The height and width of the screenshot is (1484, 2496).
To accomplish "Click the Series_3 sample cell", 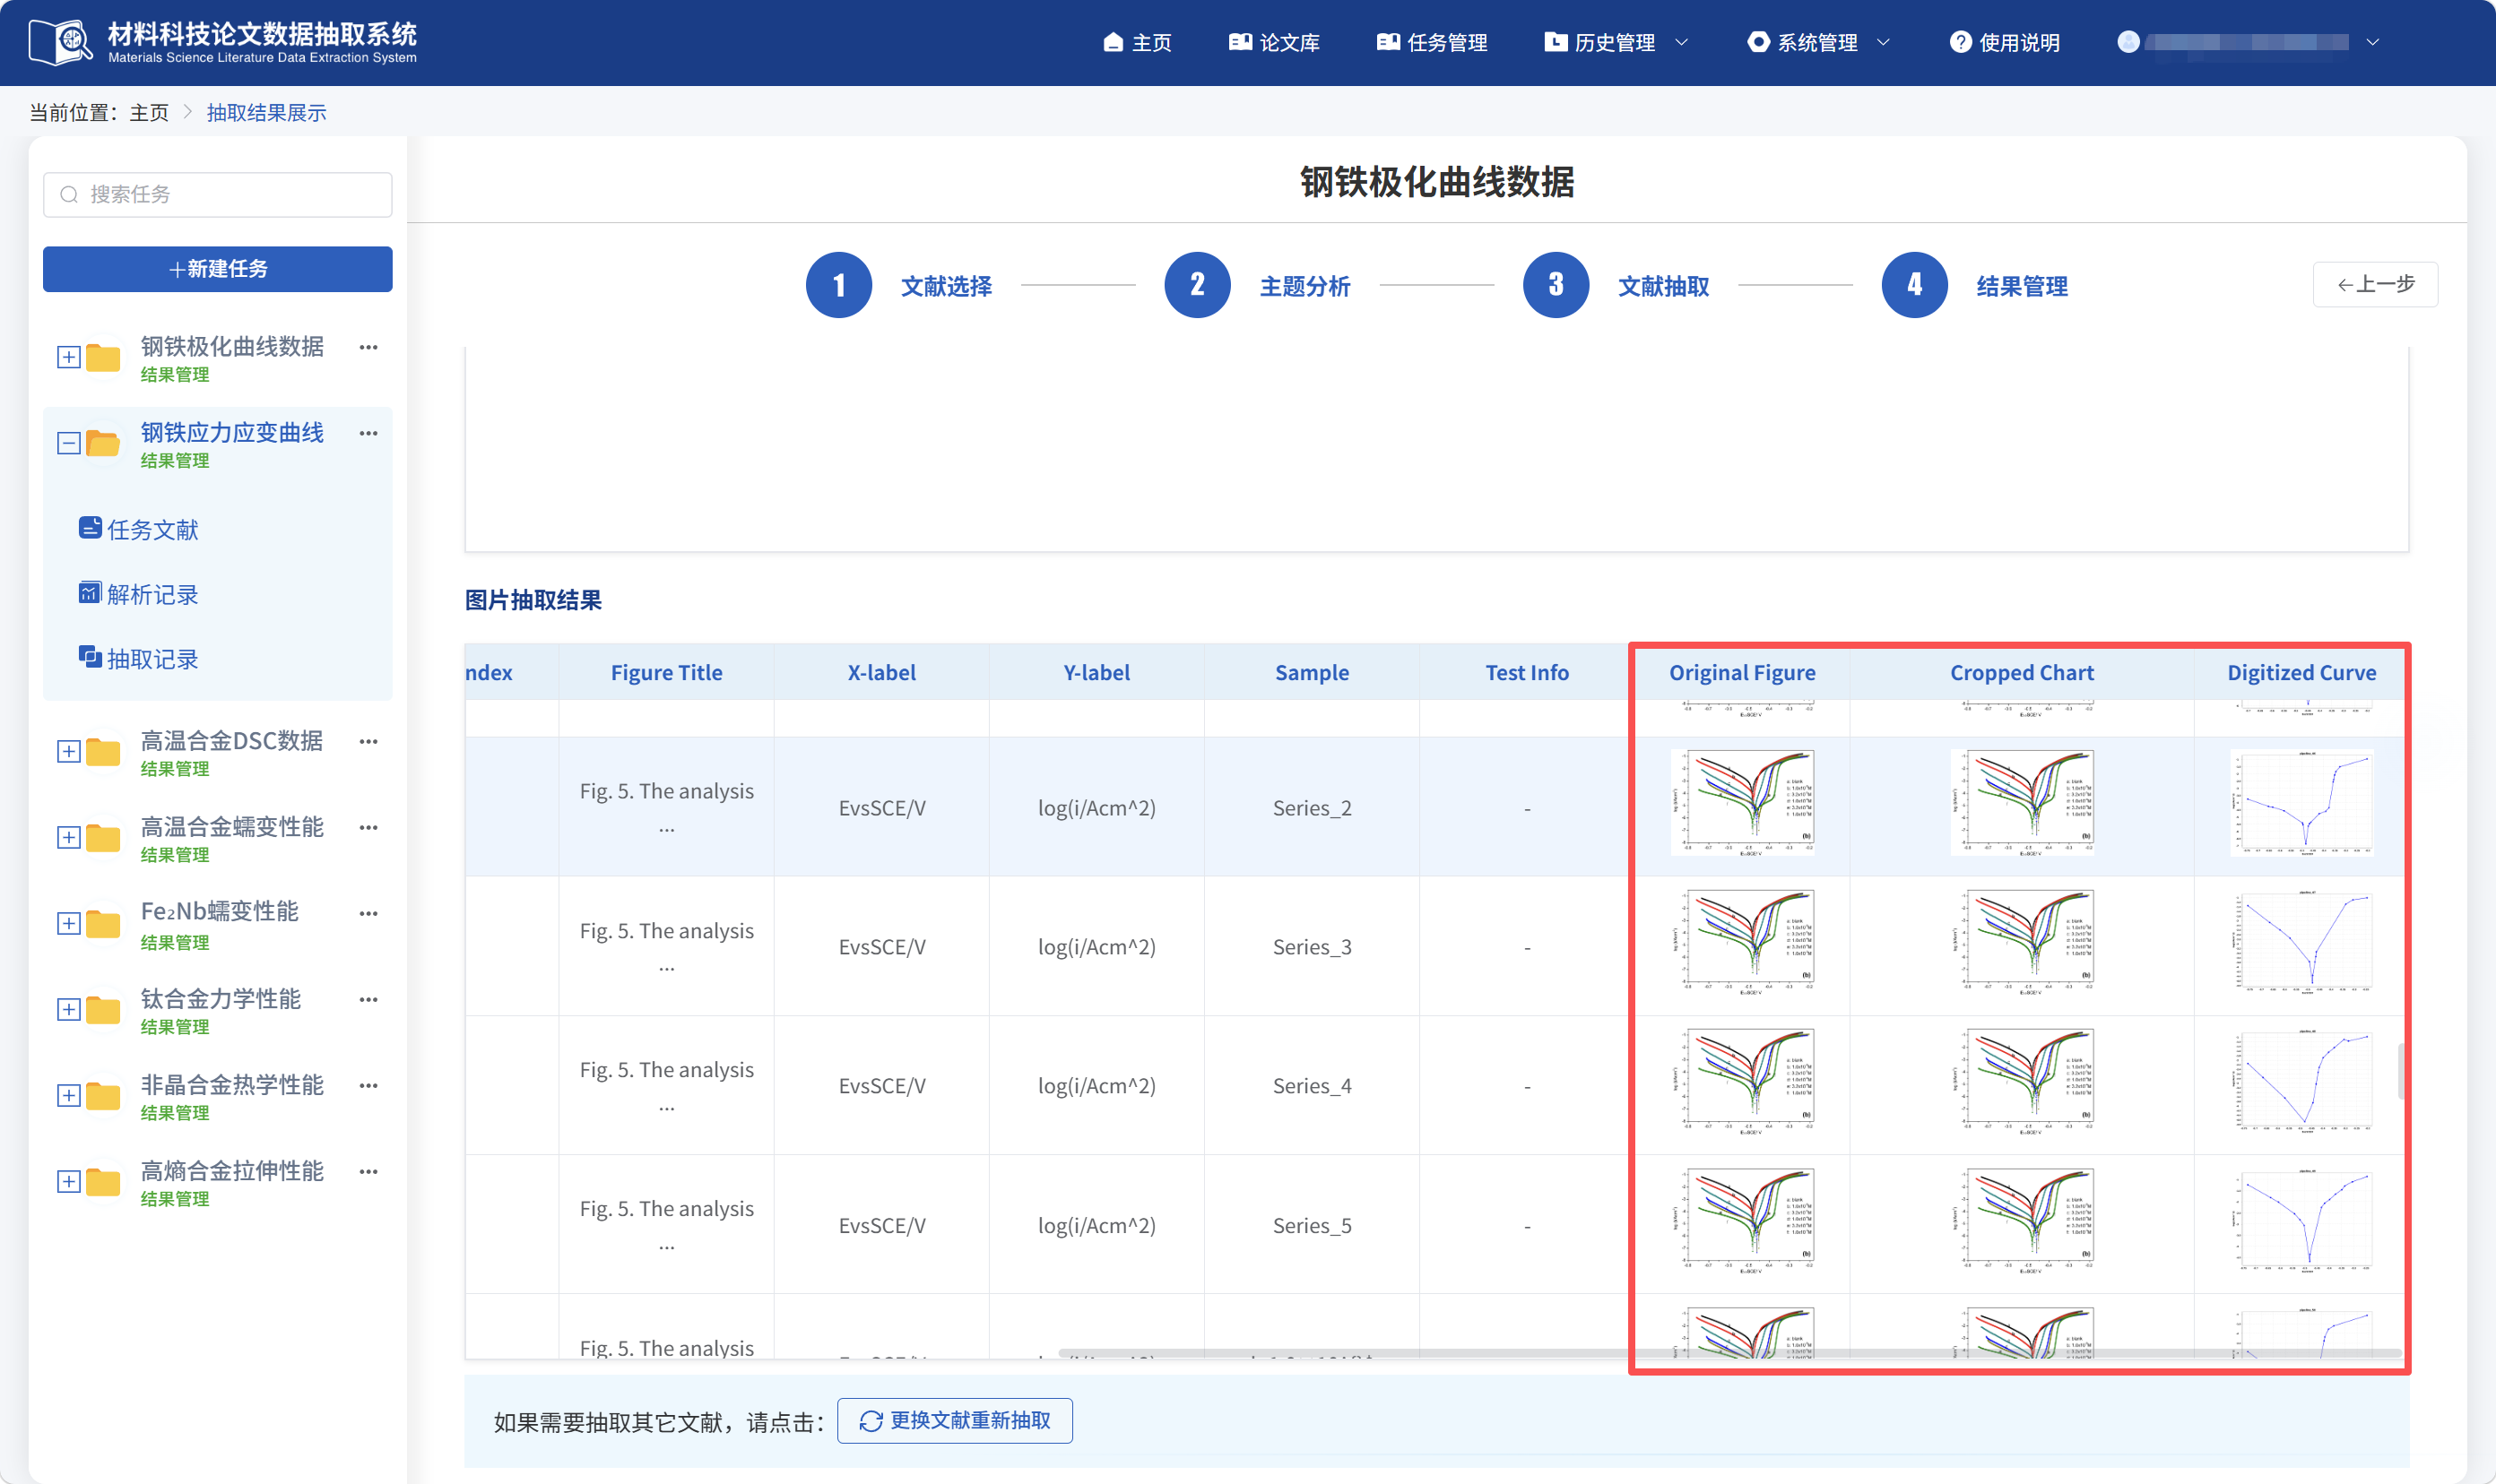I will [1312, 946].
